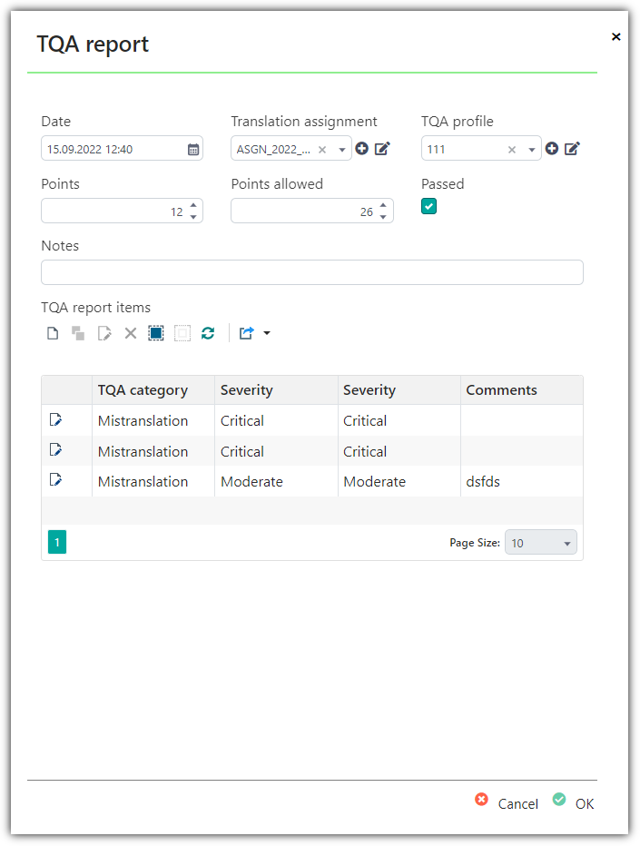Edit the selected TQA profile
This screenshot has height=846, width=640.
tap(572, 148)
